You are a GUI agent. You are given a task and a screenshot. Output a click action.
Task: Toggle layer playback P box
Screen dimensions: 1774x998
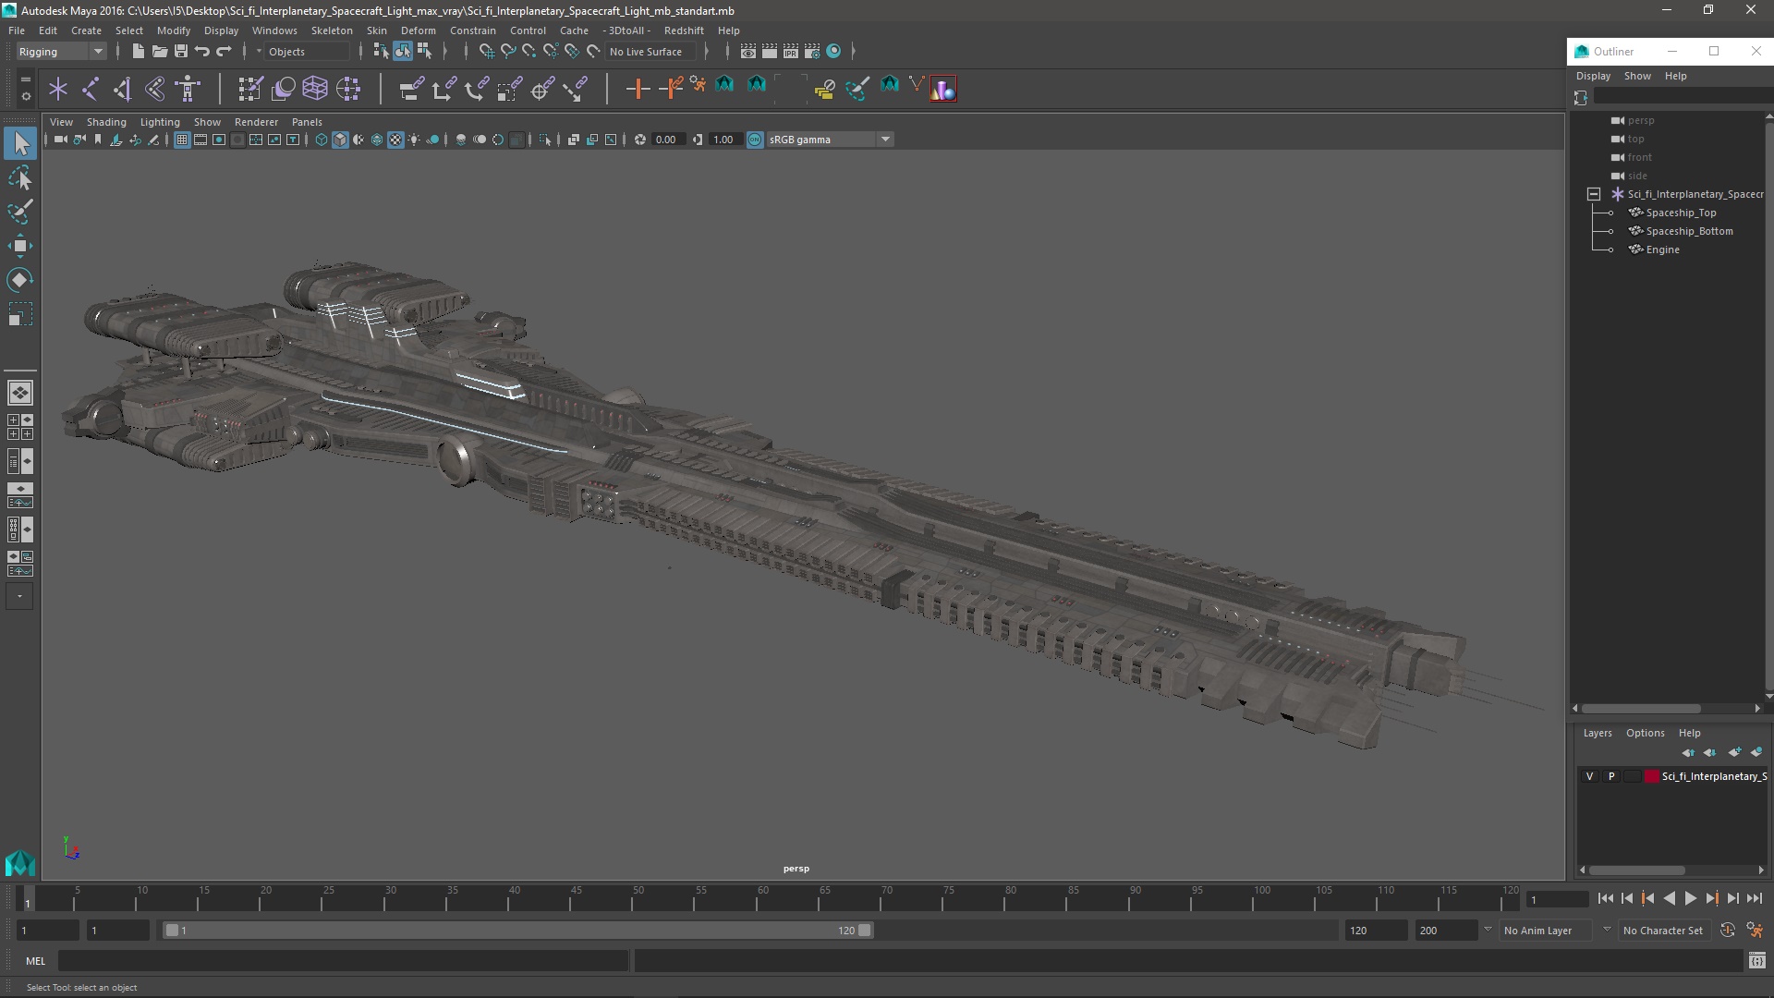coord(1611,776)
